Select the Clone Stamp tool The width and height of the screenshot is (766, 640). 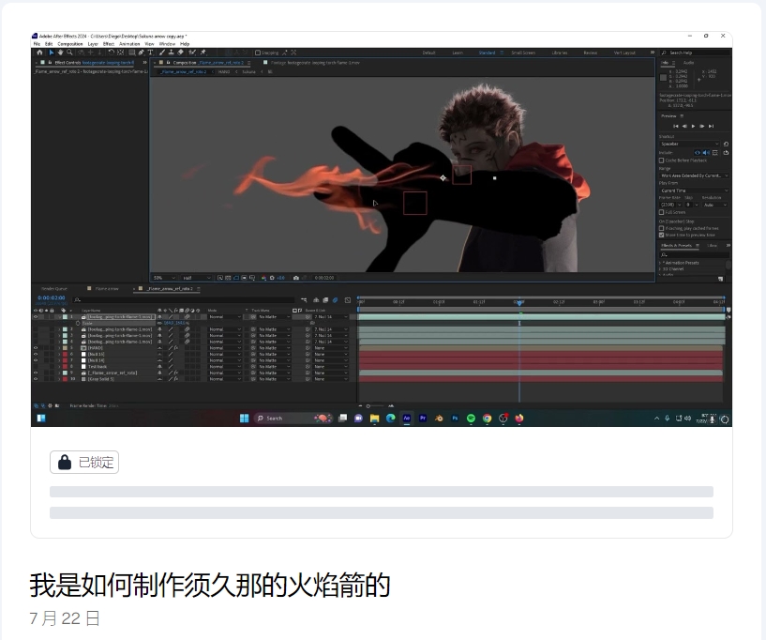coord(171,53)
